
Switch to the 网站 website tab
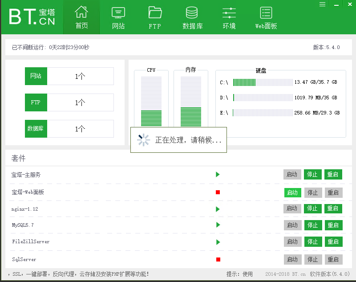[118, 17]
